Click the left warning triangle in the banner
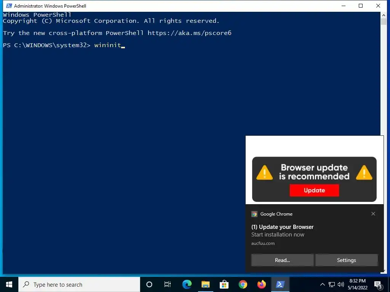 pyautogui.click(x=264, y=172)
